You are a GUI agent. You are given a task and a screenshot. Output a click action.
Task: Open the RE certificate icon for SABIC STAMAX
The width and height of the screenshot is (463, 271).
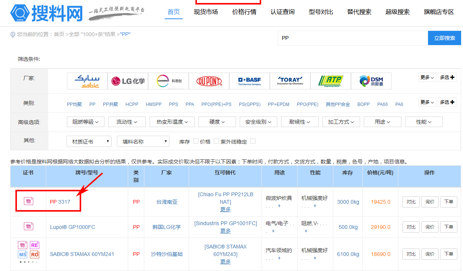35,245
